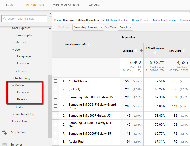190x146 pixels.
Task: Click the sidebar scrollbar thumb
Action: click(50, 107)
